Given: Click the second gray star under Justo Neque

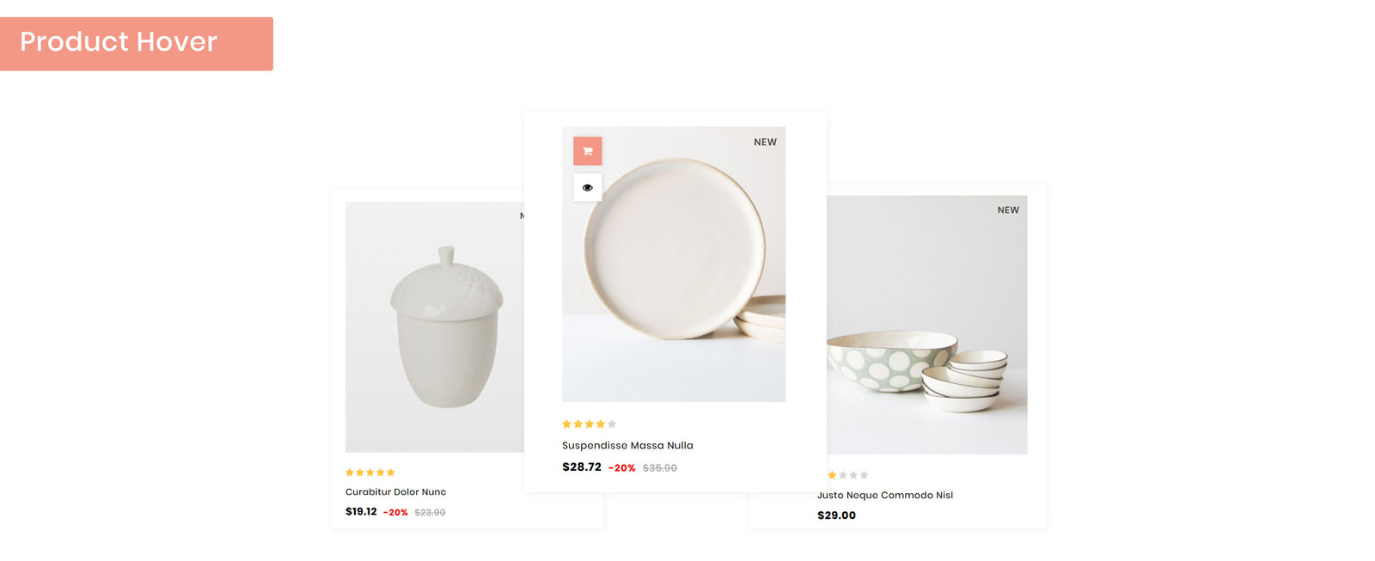Looking at the screenshot, I should coord(842,474).
